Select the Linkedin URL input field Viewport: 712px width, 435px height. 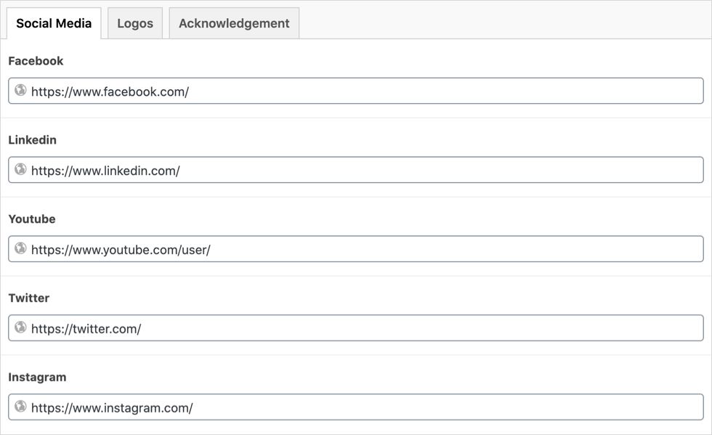291,169
